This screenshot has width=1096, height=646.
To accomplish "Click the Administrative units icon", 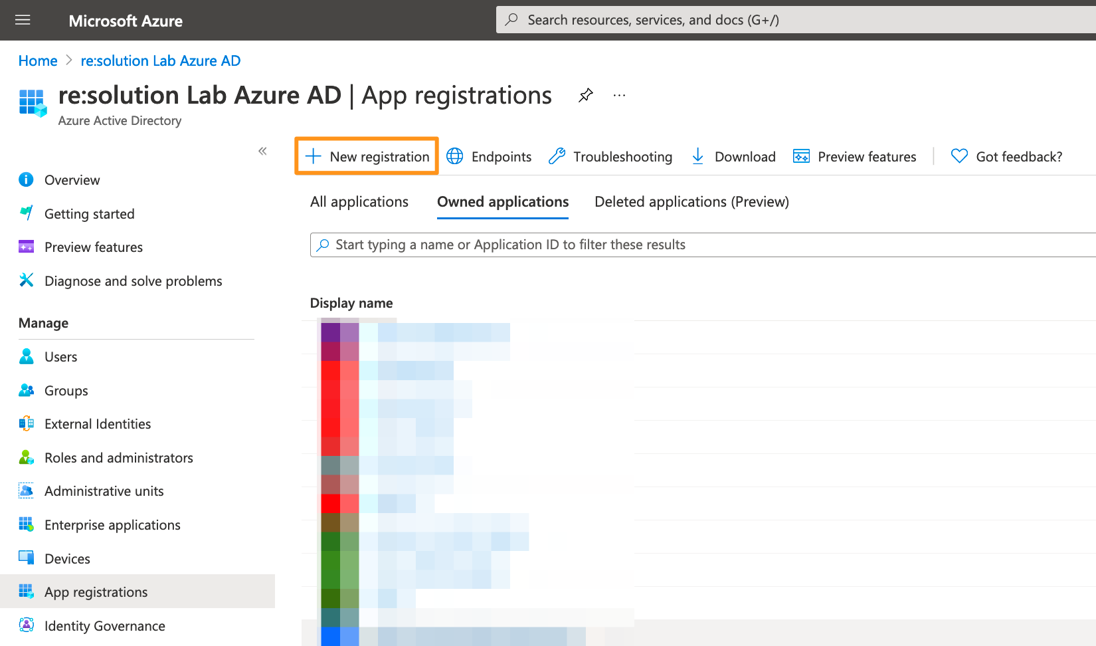I will (x=26, y=490).
